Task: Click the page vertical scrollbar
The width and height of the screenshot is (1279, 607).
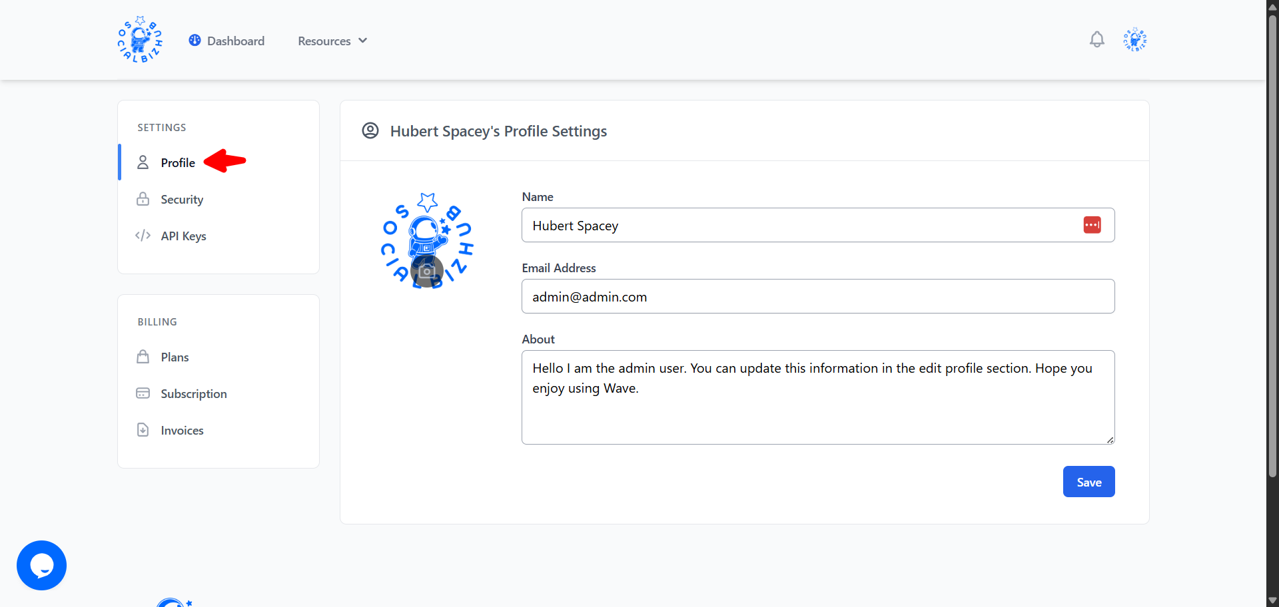Action: pos(1272,246)
